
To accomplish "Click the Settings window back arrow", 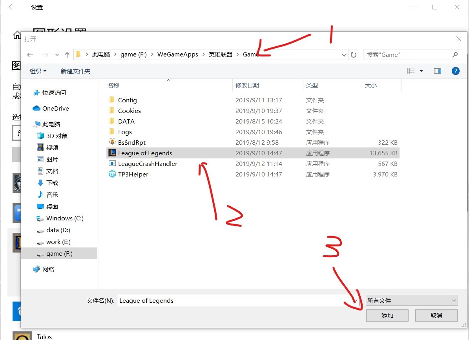I will (x=12, y=7).
